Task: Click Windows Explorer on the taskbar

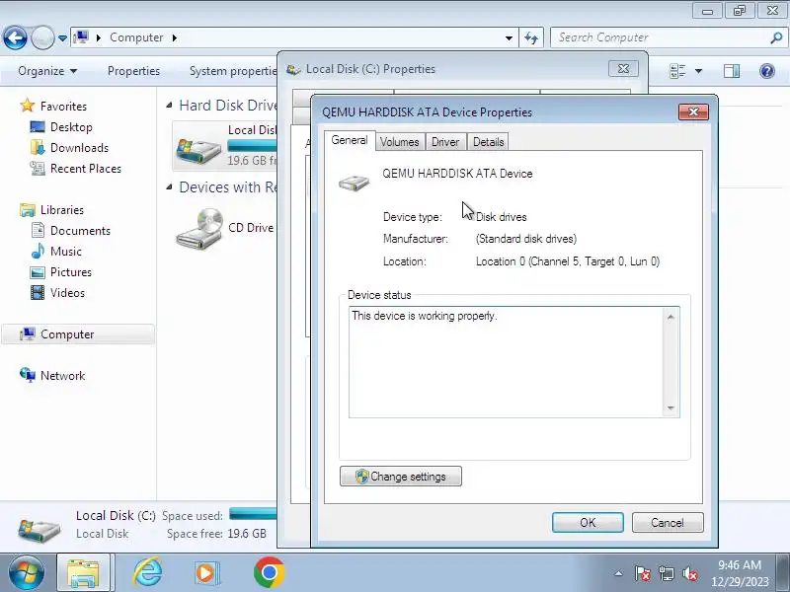Action: [x=84, y=572]
